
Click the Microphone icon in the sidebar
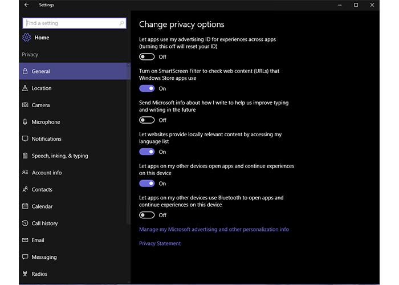tap(25, 122)
